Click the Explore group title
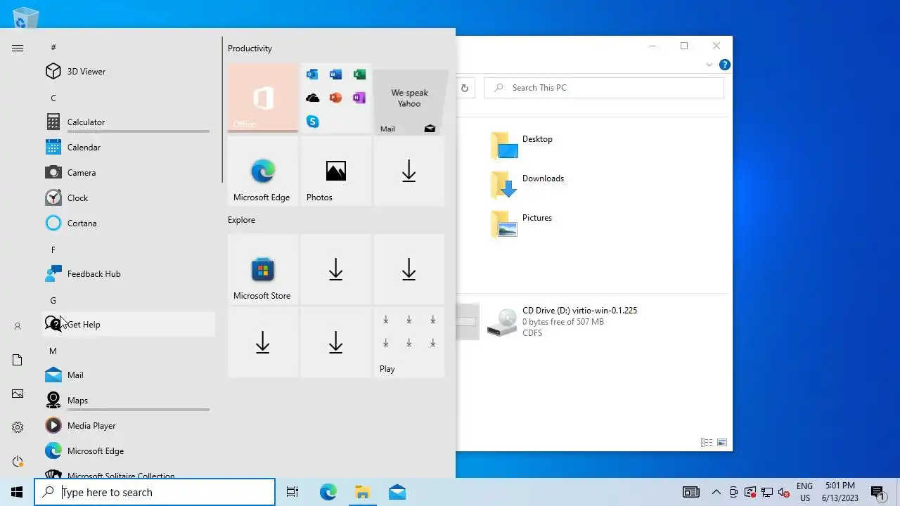 [241, 220]
